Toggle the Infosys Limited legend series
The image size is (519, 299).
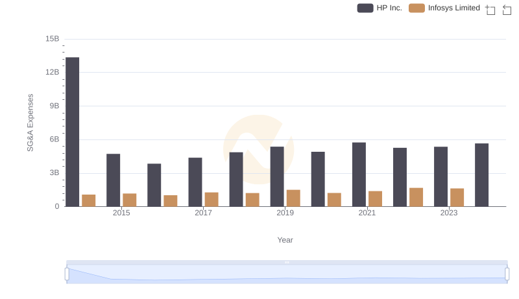point(444,8)
